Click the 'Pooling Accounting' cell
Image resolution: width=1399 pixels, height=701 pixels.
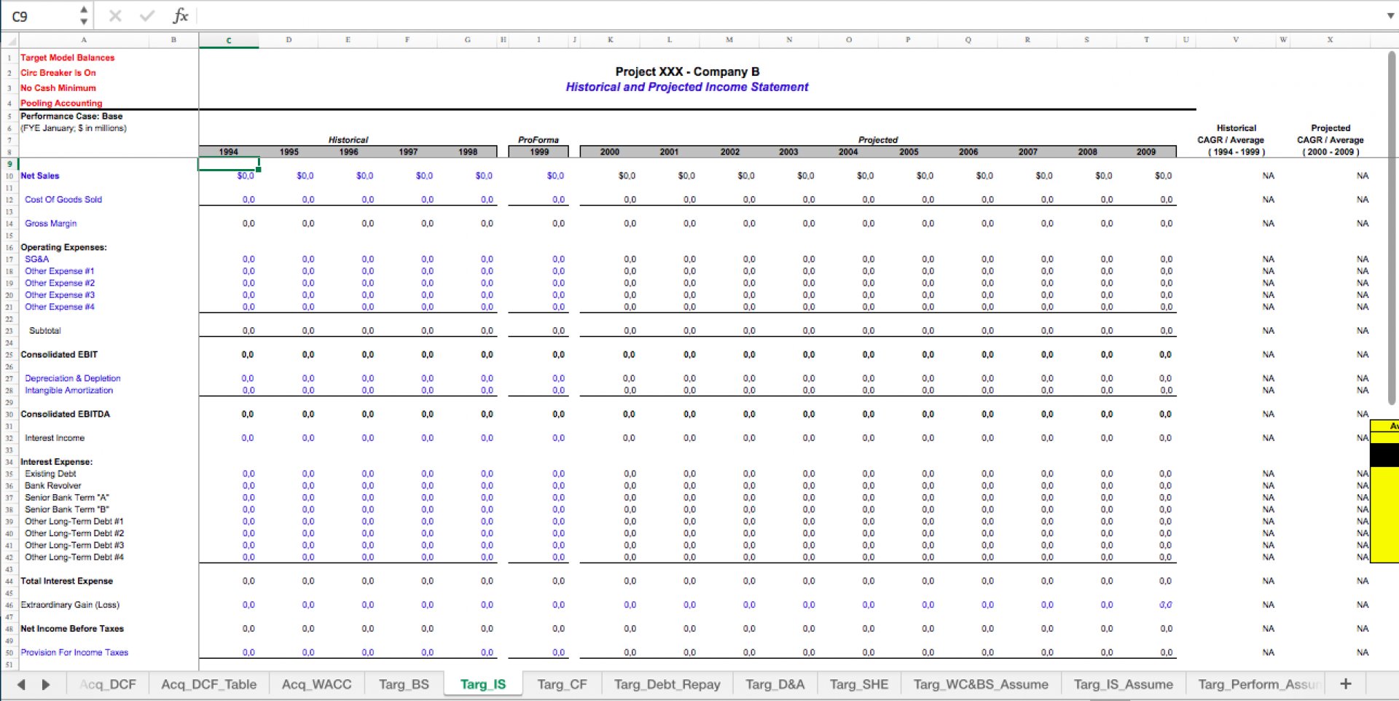tap(61, 103)
